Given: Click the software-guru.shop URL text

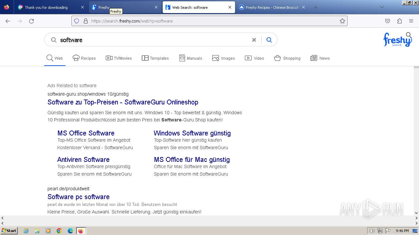Looking at the screenshot, I should [x=88, y=94].
